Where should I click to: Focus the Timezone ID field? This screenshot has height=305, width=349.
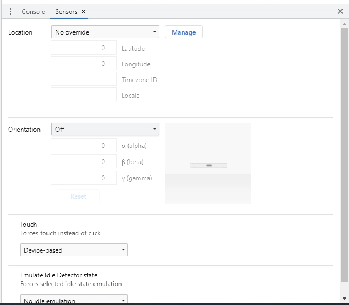(x=84, y=79)
